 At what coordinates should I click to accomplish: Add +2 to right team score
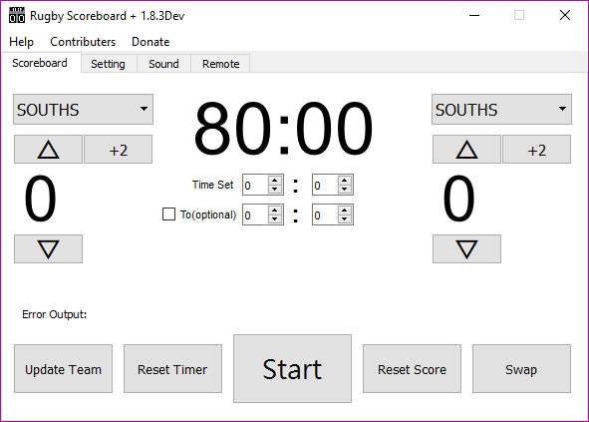click(x=536, y=150)
